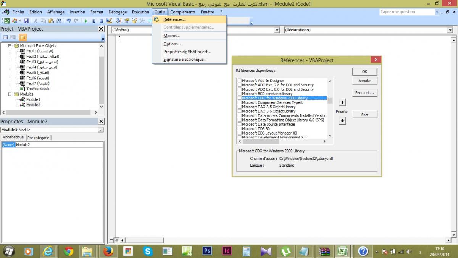Click View Code icon in Project panel
Image resolution: width=458 pixels, height=258 pixels.
(5, 37)
